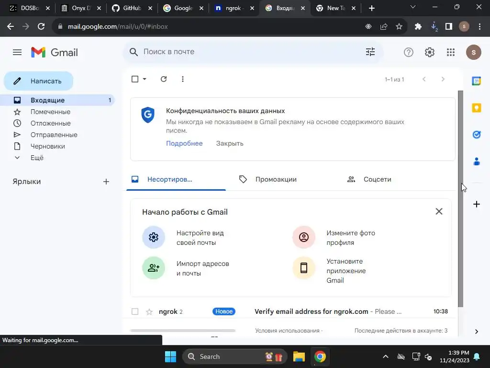
Task: Click the Написать compose button
Action: pyautogui.click(x=38, y=81)
